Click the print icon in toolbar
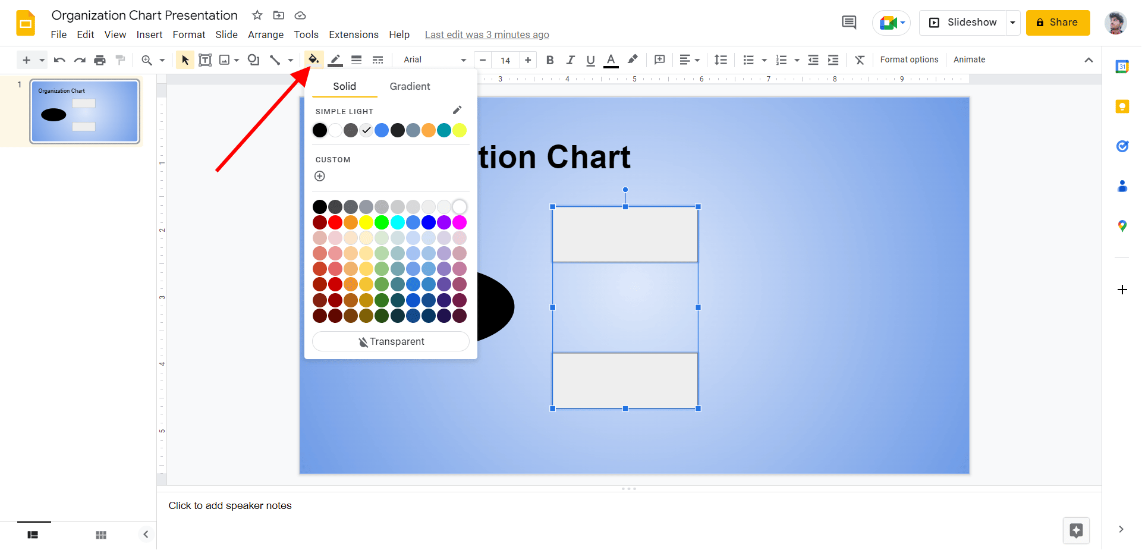 (x=100, y=60)
